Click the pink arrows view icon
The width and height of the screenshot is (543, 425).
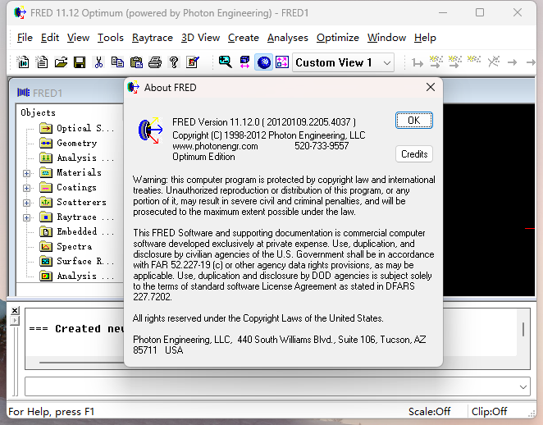282,62
